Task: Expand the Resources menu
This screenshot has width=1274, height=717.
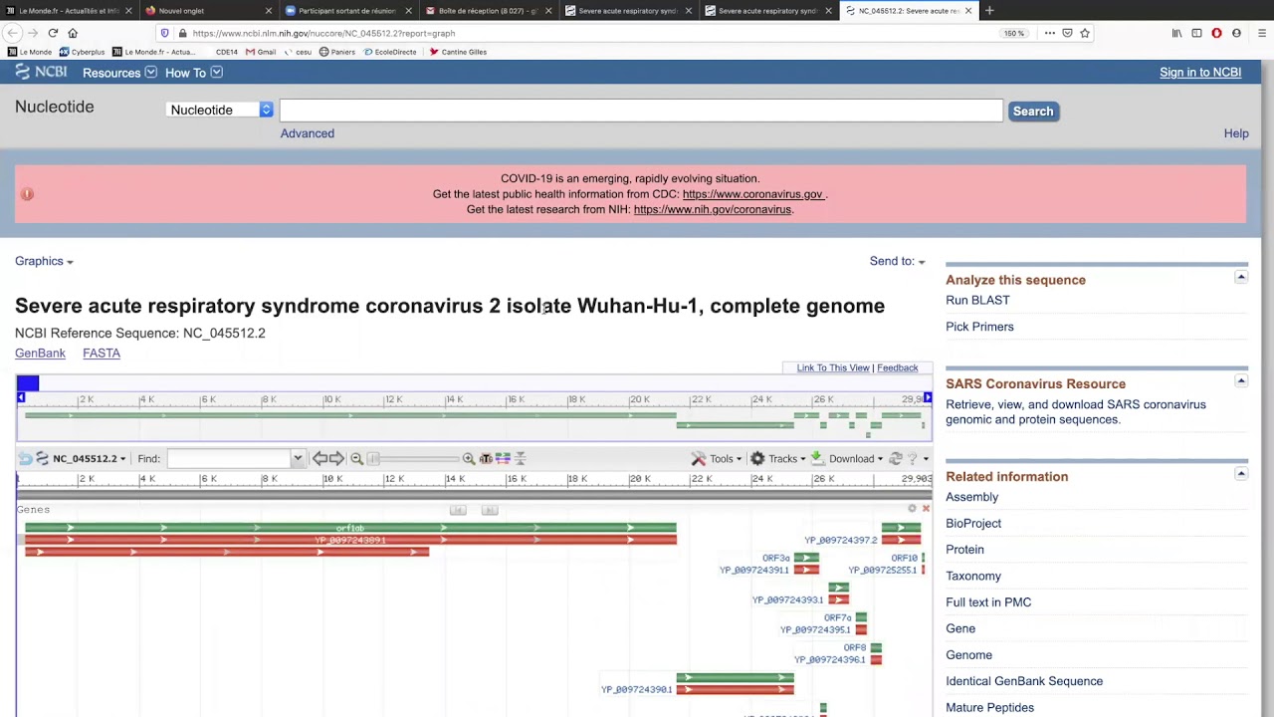Action: point(119,73)
